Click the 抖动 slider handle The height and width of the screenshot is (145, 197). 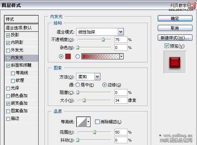coord(78,140)
